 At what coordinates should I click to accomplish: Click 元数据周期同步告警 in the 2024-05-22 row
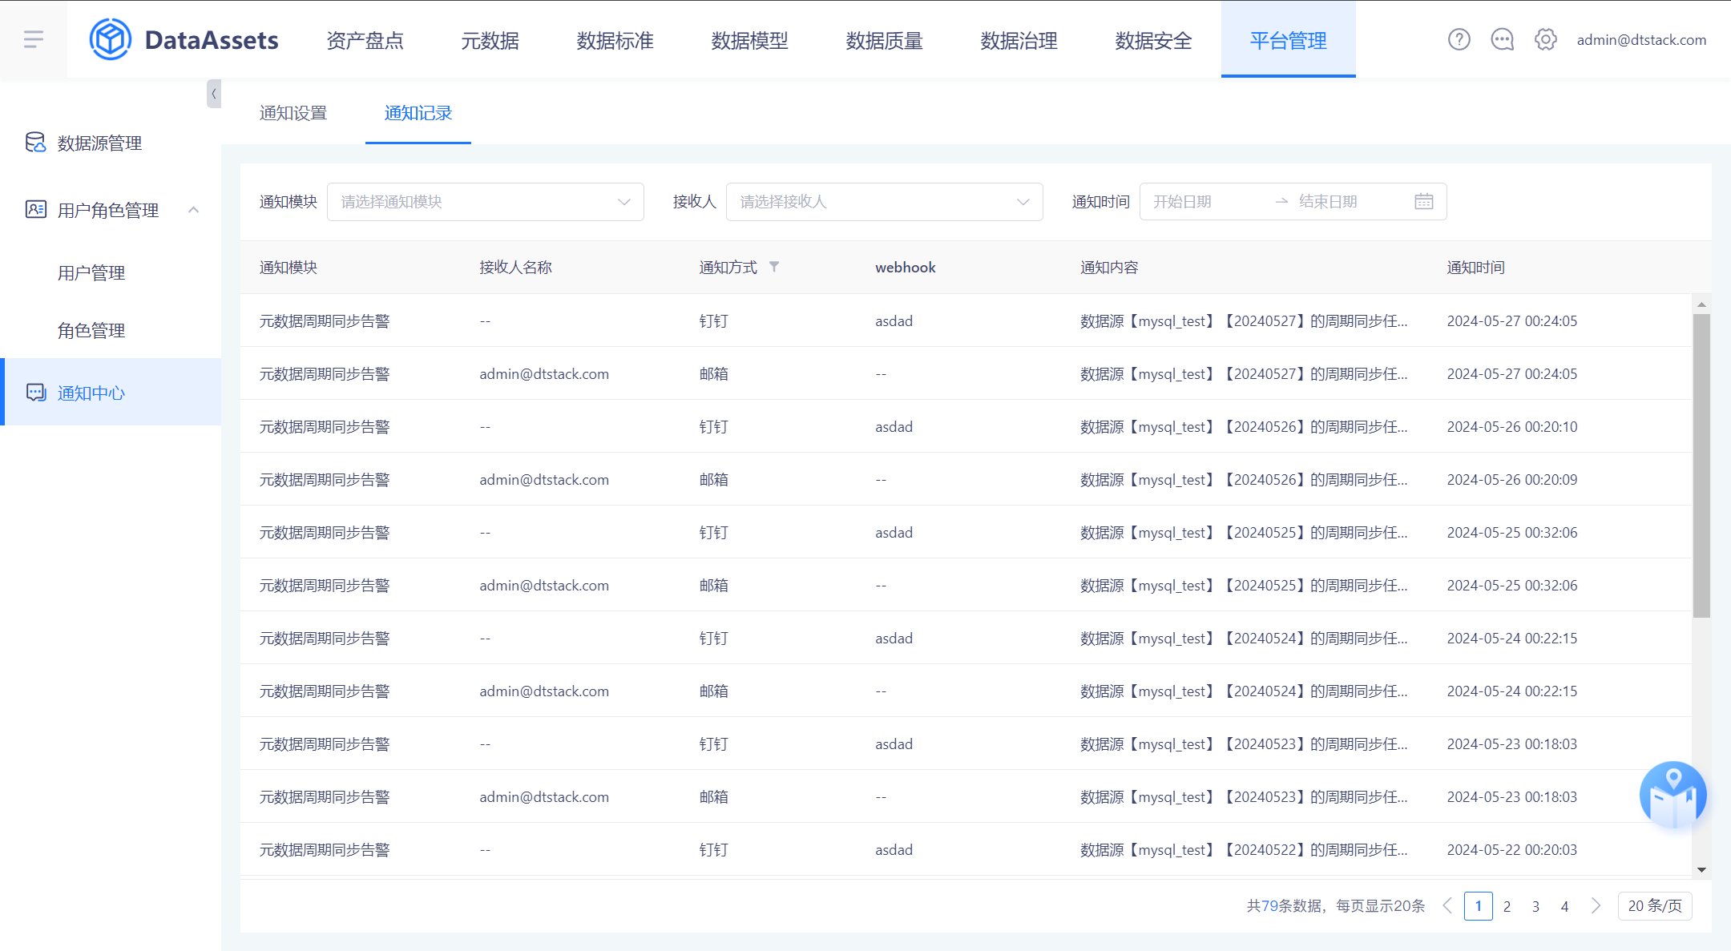(325, 850)
